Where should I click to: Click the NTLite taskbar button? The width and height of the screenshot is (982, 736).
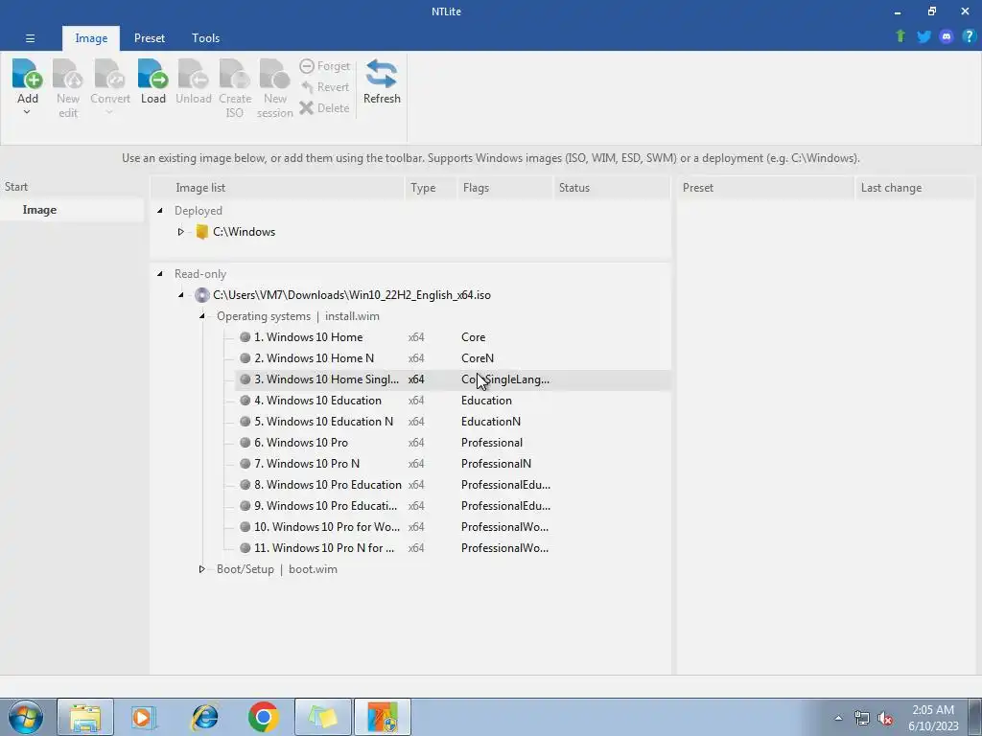tap(383, 717)
